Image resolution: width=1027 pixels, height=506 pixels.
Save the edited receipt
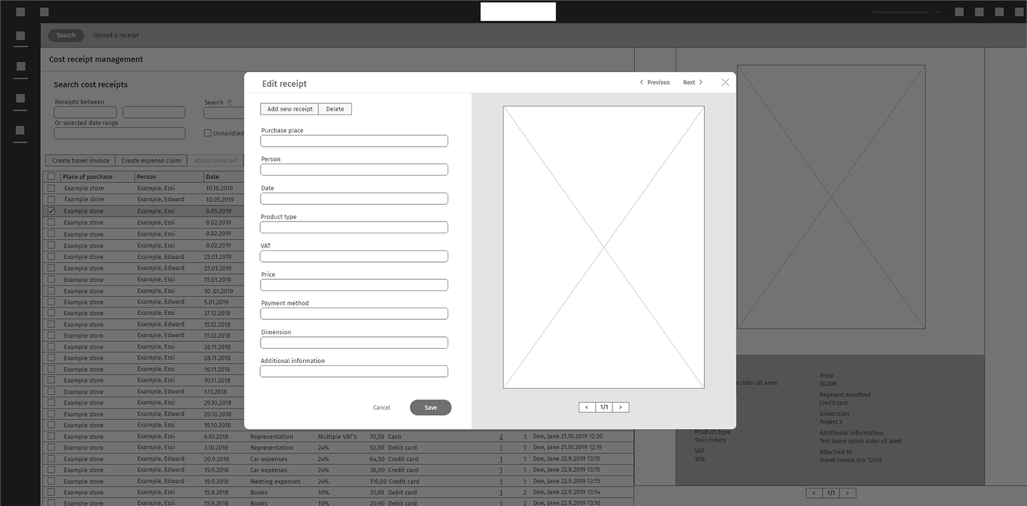[431, 408]
